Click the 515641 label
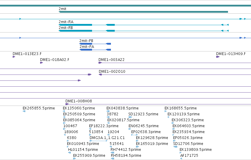This screenshot has height=160, width=251. pyautogui.click(x=117, y=144)
